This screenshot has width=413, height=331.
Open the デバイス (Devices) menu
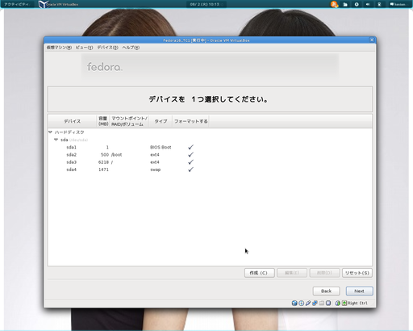pyautogui.click(x=107, y=48)
